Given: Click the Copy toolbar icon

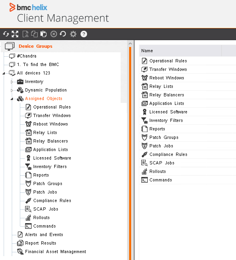Looking at the screenshot, I should (34, 34).
